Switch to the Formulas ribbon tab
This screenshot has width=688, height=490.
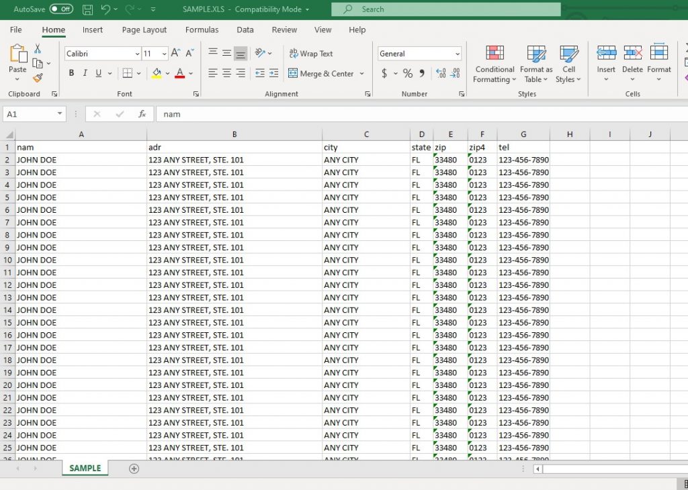(202, 30)
